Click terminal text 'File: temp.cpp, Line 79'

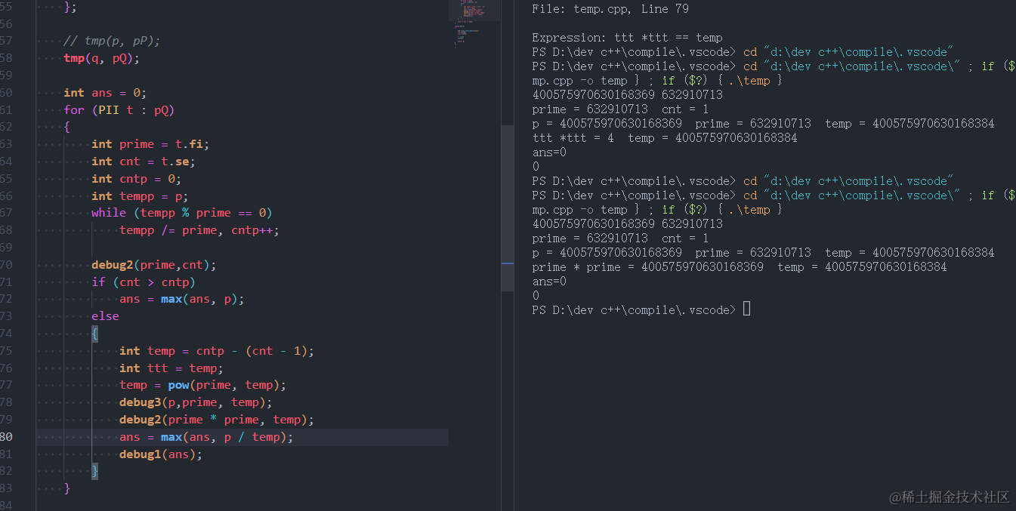point(610,8)
